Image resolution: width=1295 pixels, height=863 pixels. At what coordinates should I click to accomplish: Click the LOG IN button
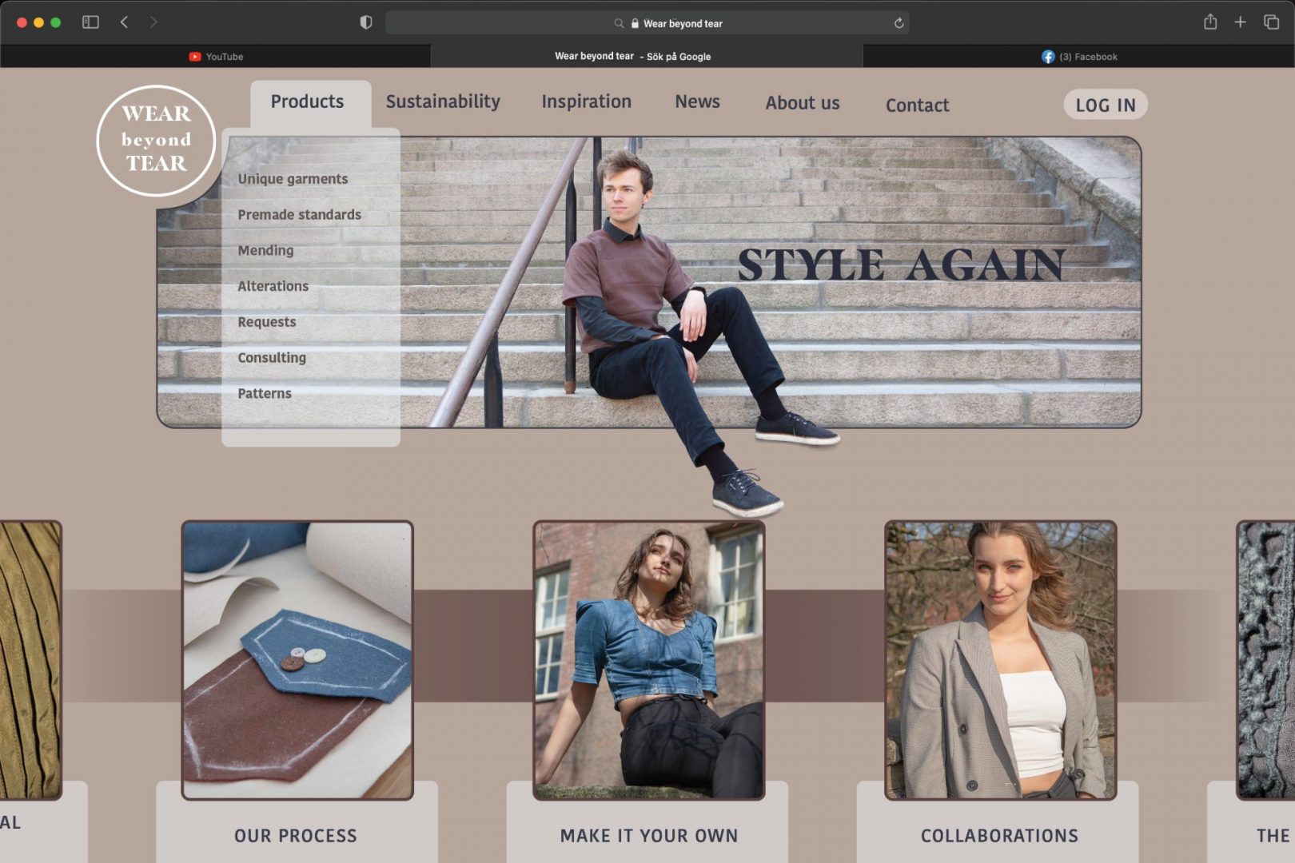tap(1106, 105)
